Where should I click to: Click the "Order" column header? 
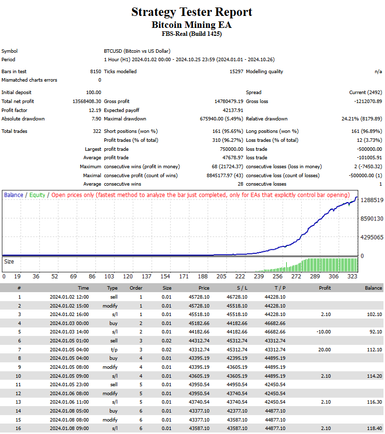(136, 288)
